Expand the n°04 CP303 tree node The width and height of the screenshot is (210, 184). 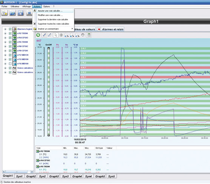5,38
